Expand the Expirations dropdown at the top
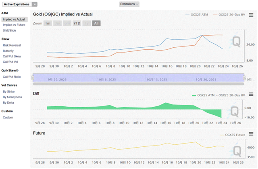The width and height of the screenshot is (258, 169). [x=129, y=4]
